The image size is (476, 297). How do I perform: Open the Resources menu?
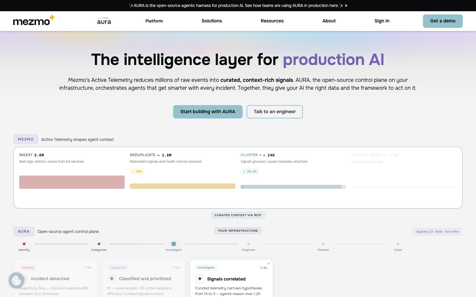272,21
